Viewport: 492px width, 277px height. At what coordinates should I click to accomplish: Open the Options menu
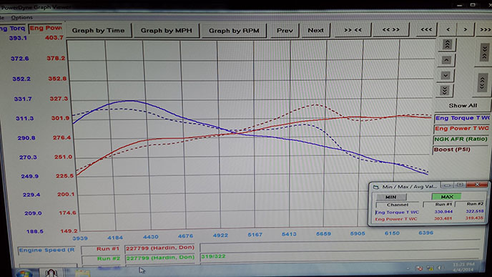coord(21,17)
